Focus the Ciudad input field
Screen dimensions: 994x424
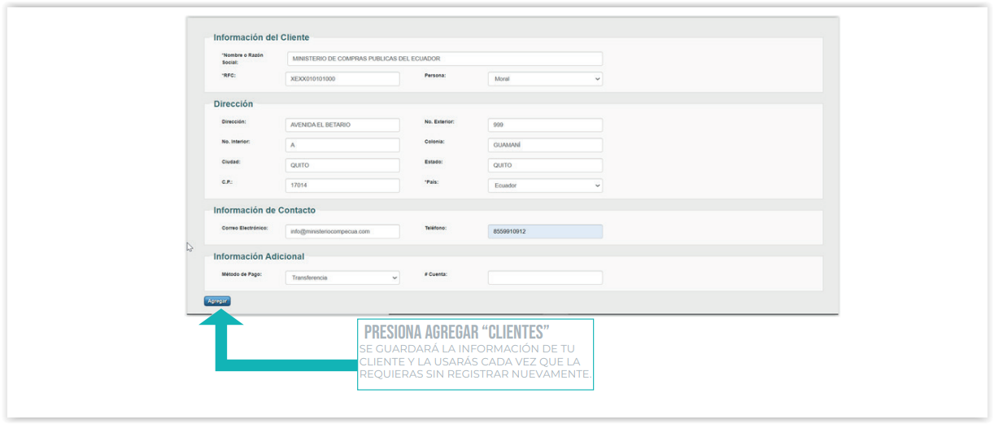tap(342, 165)
